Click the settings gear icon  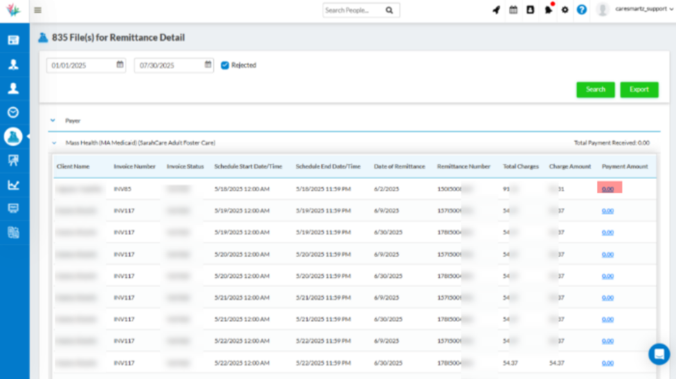(564, 10)
